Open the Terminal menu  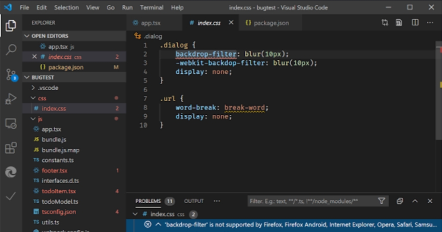(152, 8)
